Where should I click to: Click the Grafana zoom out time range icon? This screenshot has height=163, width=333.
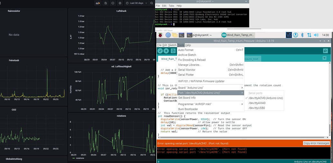pyautogui.click(x=152, y=3)
